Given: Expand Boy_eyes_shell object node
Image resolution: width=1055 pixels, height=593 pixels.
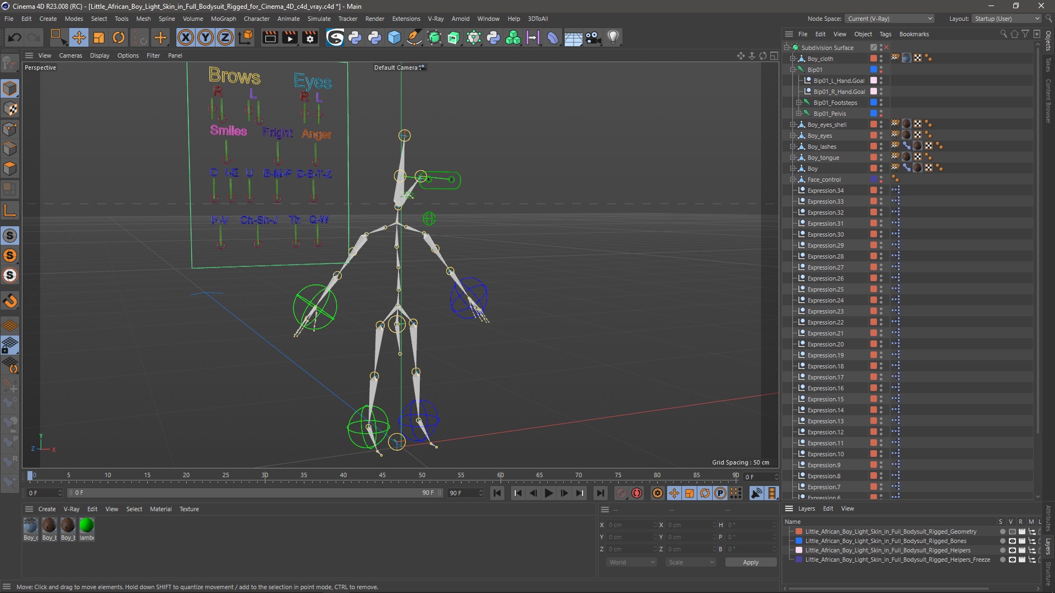Looking at the screenshot, I should [793, 125].
